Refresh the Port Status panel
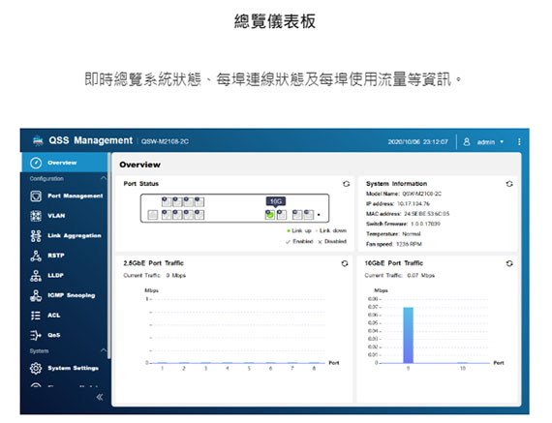Image resolution: width=552 pixels, height=423 pixels. click(346, 184)
